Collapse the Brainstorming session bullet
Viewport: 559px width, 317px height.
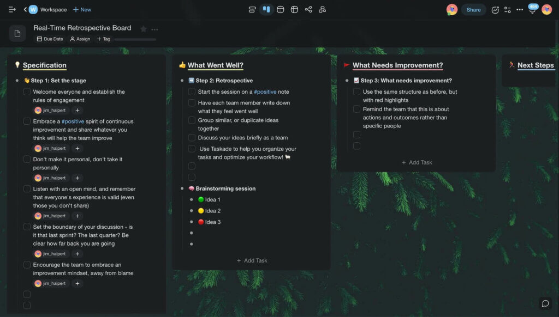pos(183,188)
